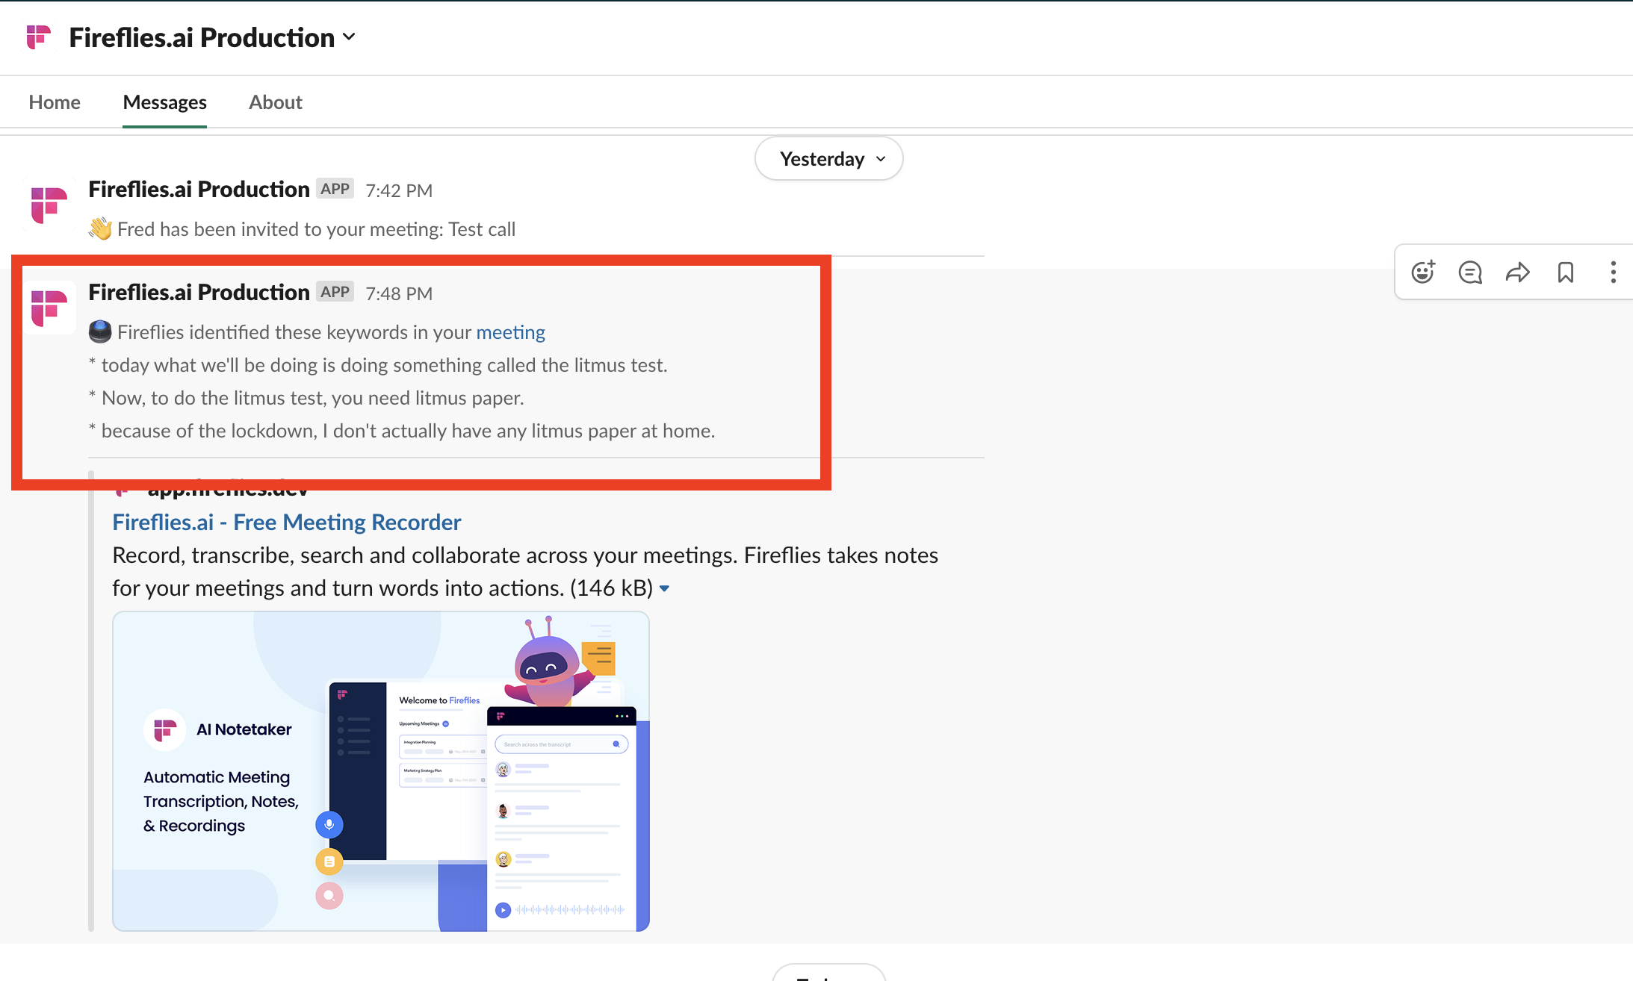Click the avatar of the 7:42 PM message
This screenshot has width=1633, height=981.
pos(49,205)
